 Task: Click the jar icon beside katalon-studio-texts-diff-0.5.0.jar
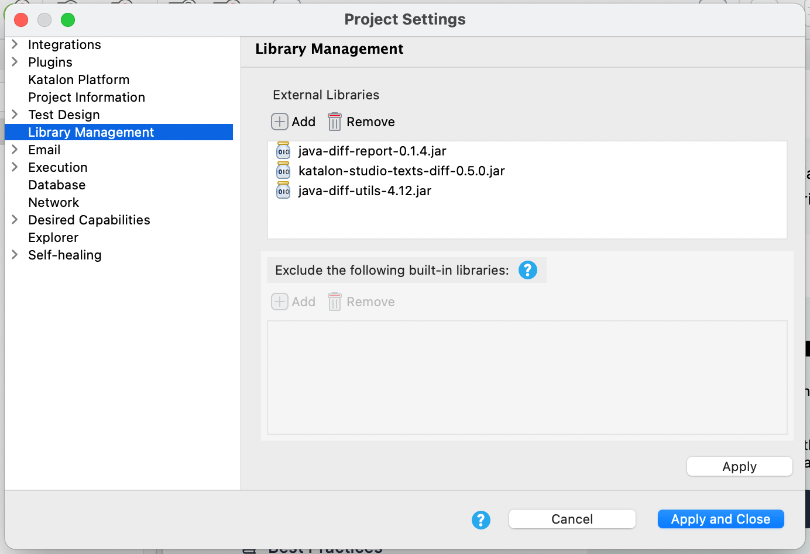(283, 171)
